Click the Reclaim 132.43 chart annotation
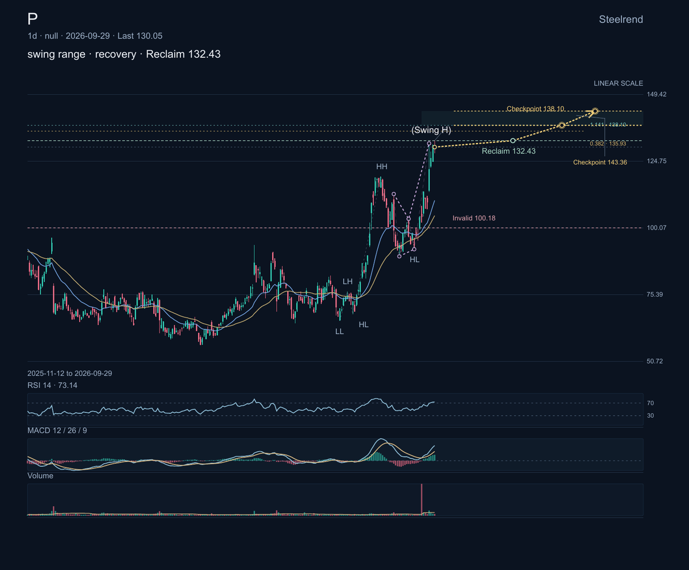Image resolution: width=689 pixels, height=570 pixels. (x=509, y=151)
